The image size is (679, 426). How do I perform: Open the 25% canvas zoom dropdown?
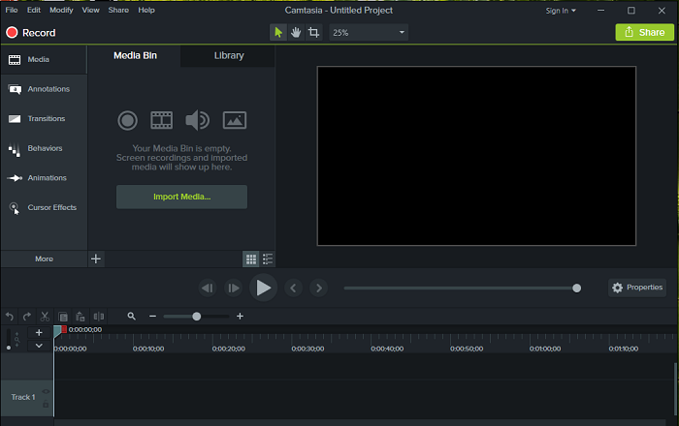tap(369, 32)
